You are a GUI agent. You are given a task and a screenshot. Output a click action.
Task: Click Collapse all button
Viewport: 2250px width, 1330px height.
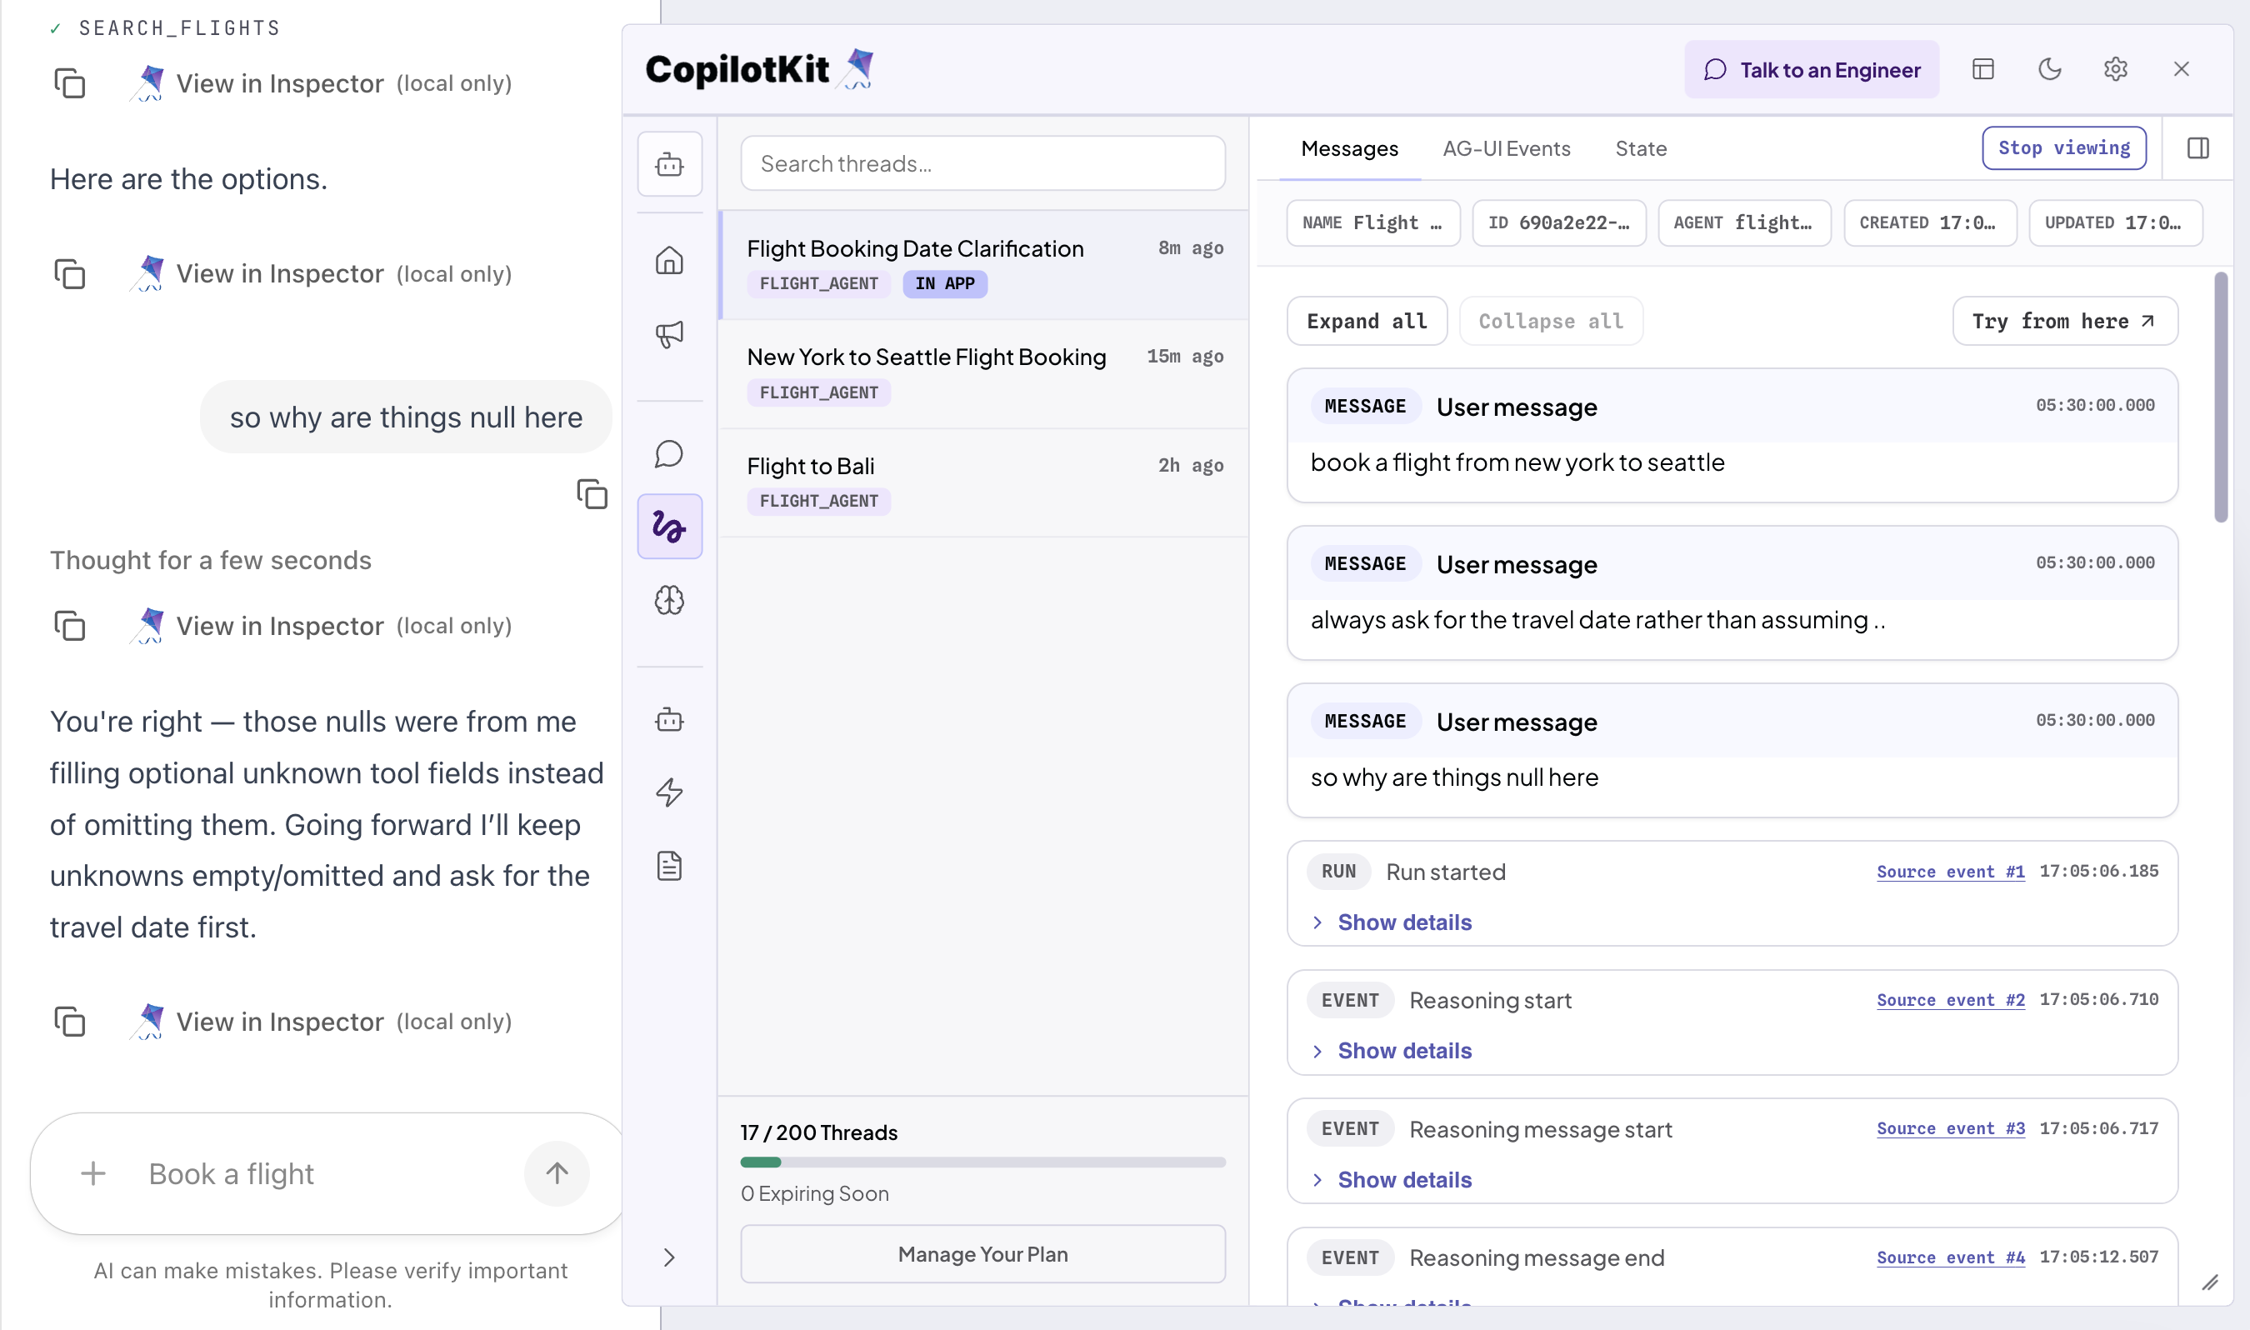[1551, 321]
